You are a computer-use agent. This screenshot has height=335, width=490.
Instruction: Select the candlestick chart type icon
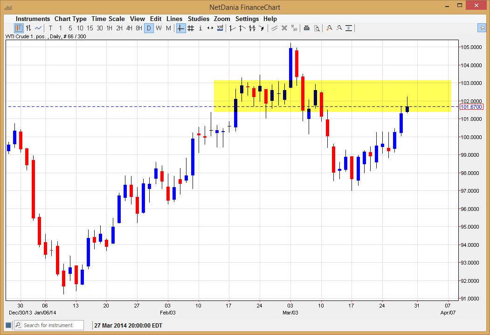[19, 28]
